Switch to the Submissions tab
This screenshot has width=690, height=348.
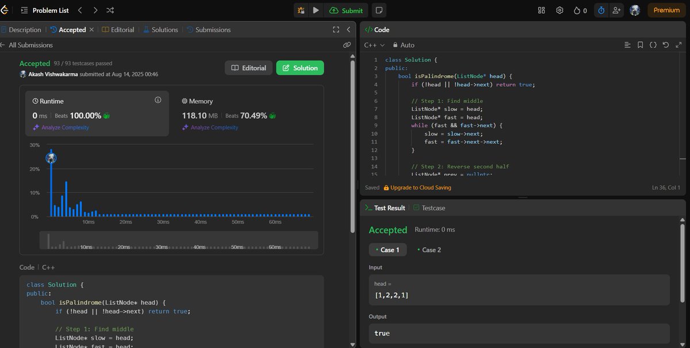tap(208, 30)
